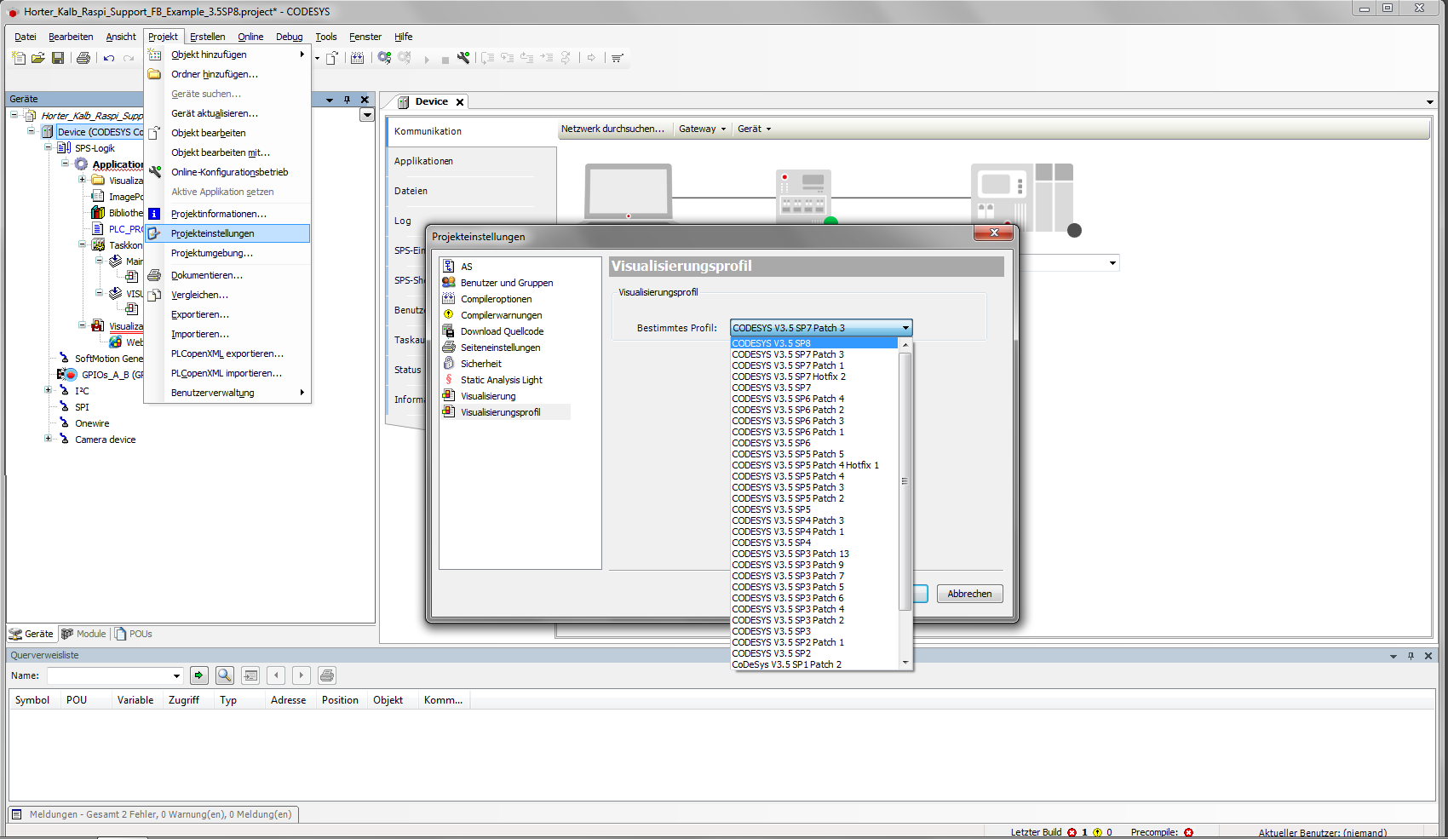This screenshot has width=1448, height=839.
Task: Click the magnifier search icon in Querverweisliste
Action: click(225, 675)
